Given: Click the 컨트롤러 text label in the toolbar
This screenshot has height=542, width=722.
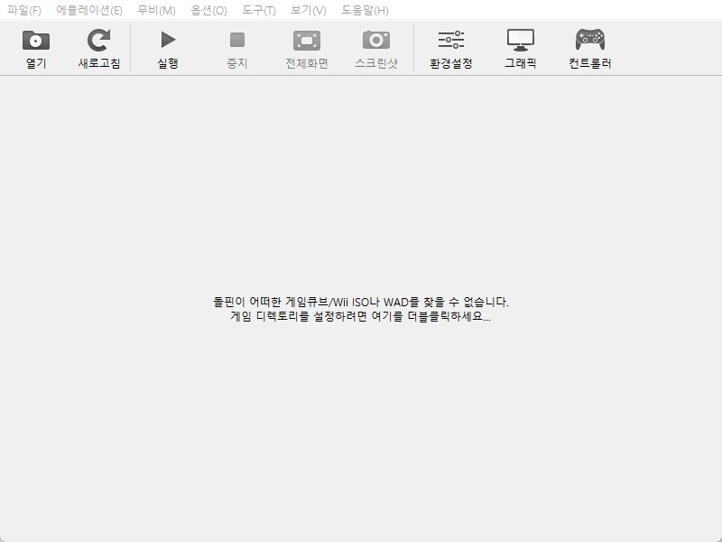Looking at the screenshot, I should [590, 64].
